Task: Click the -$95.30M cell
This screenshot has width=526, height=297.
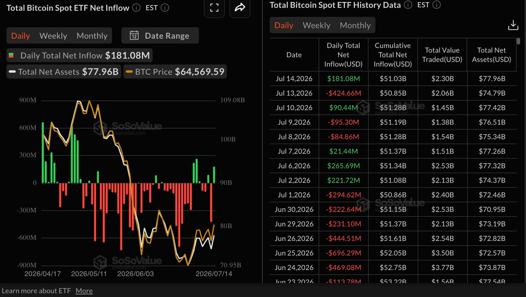Action: [344, 122]
